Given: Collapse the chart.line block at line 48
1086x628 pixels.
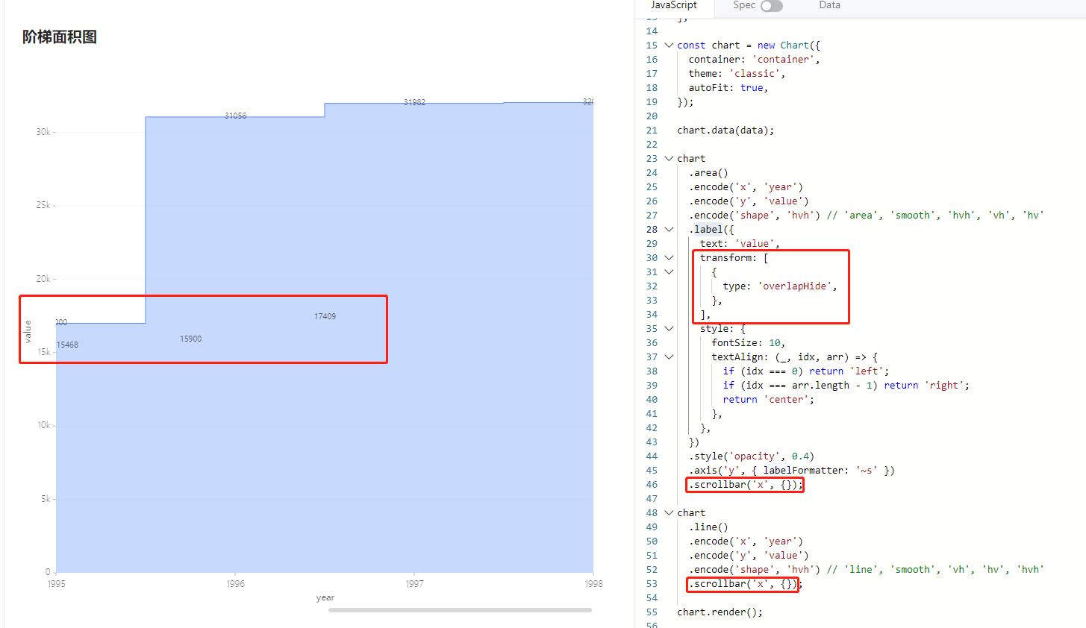Looking at the screenshot, I should pos(668,512).
